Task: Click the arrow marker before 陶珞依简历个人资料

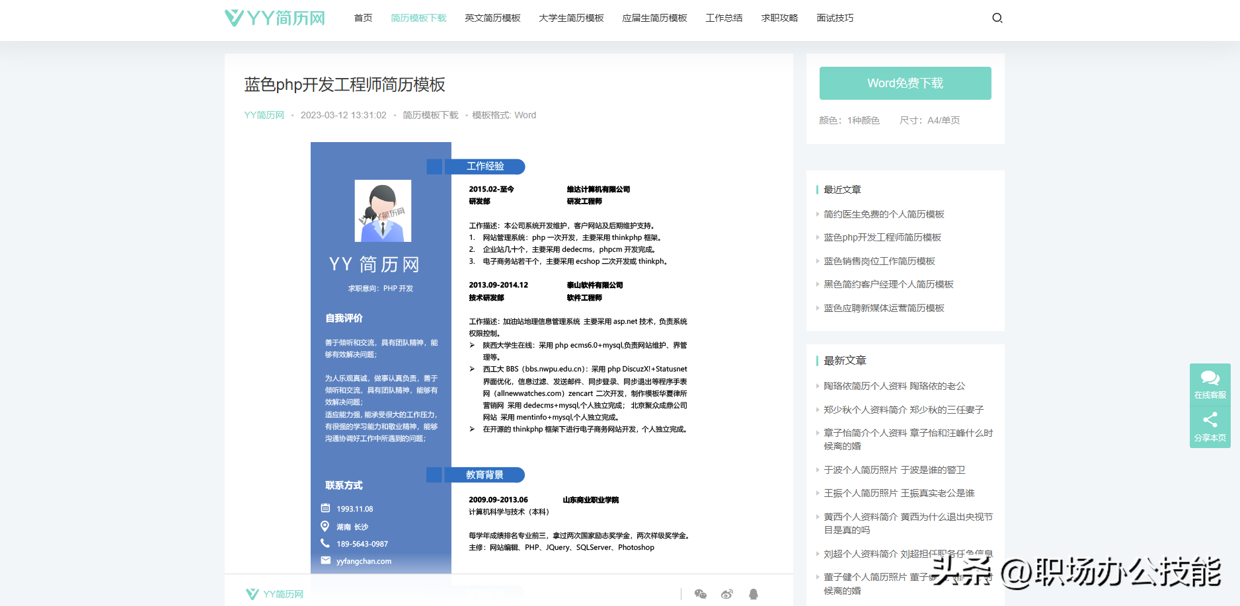Action: point(818,385)
